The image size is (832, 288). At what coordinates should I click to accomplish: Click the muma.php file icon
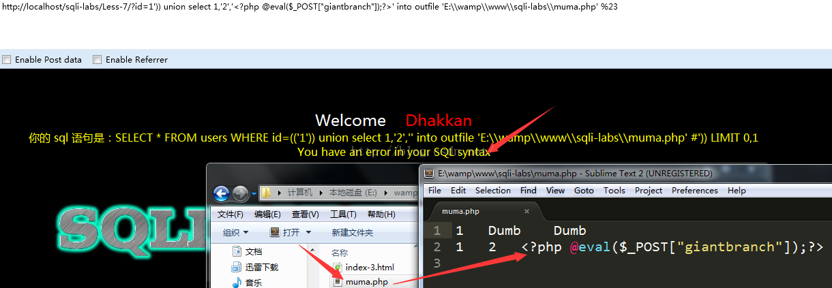(338, 281)
